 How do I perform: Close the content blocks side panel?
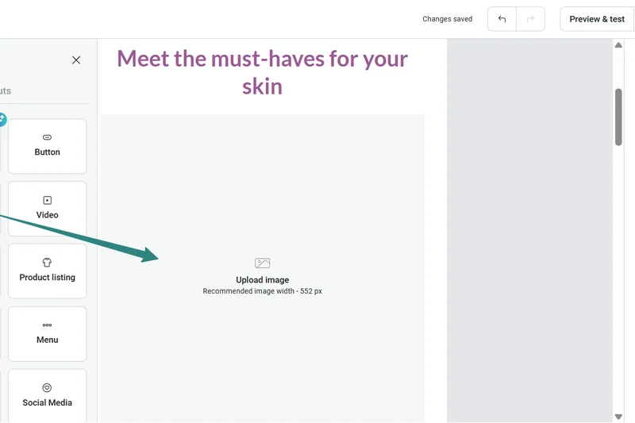click(x=76, y=60)
